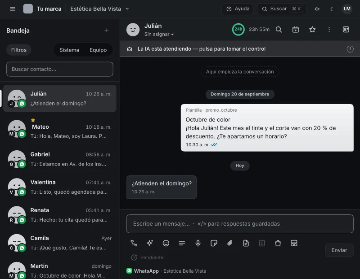Open the emoji picker

tap(166, 243)
